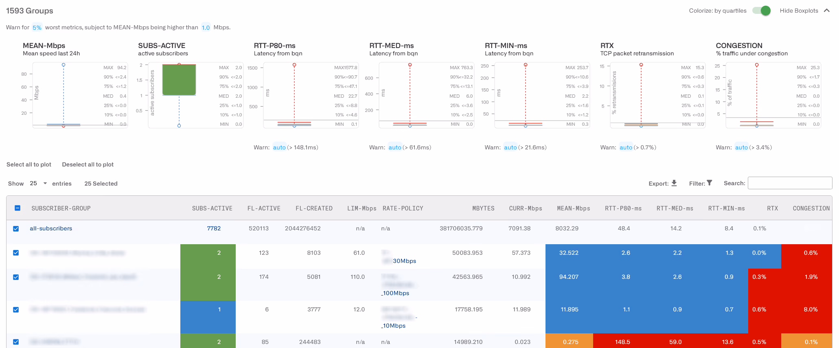Image resolution: width=839 pixels, height=348 pixels.
Task: Click auto warn link under CONGESTION
Action: tap(742, 147)
